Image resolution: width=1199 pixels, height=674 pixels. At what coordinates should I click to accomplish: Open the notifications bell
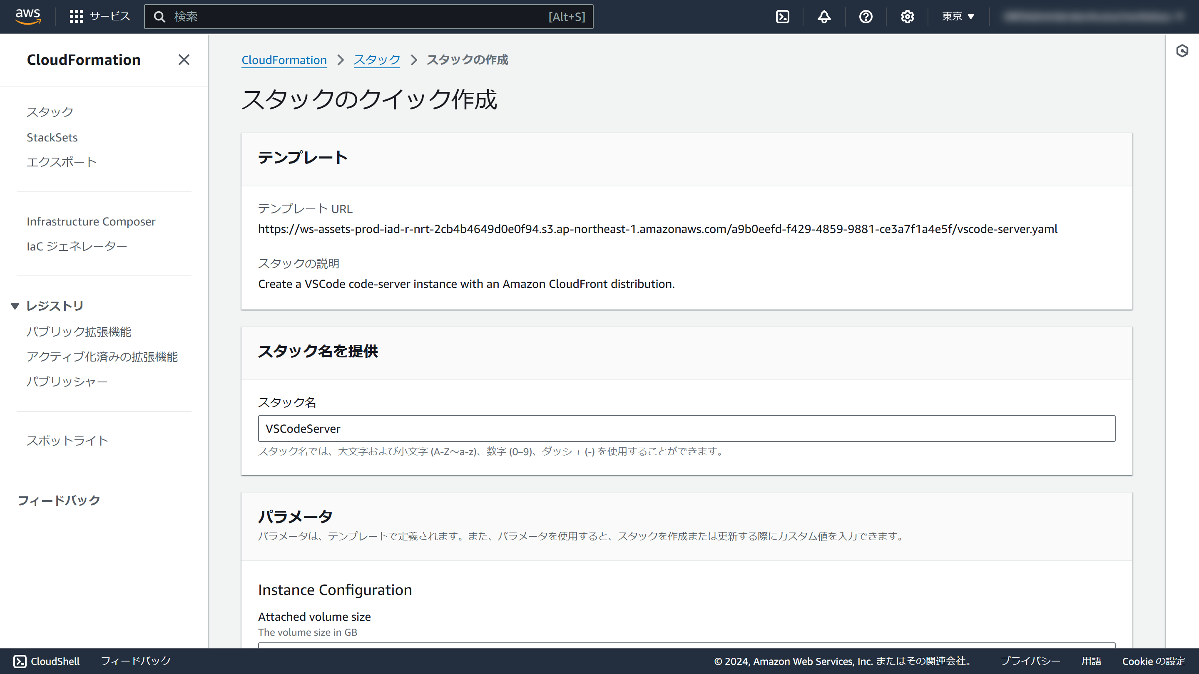(x=824, y=17)
